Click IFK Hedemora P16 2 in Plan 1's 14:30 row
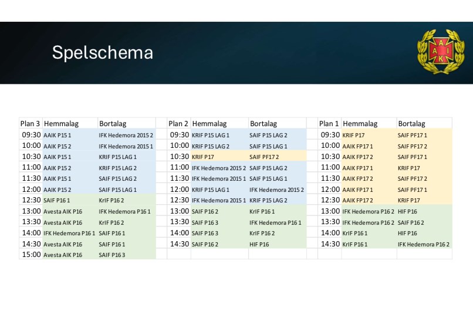473x318 pixels. (x=424, y=244)
